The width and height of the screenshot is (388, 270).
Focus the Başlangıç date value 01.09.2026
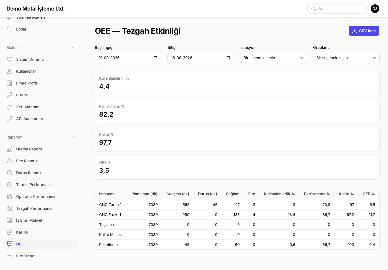click(x=109, y=58)
